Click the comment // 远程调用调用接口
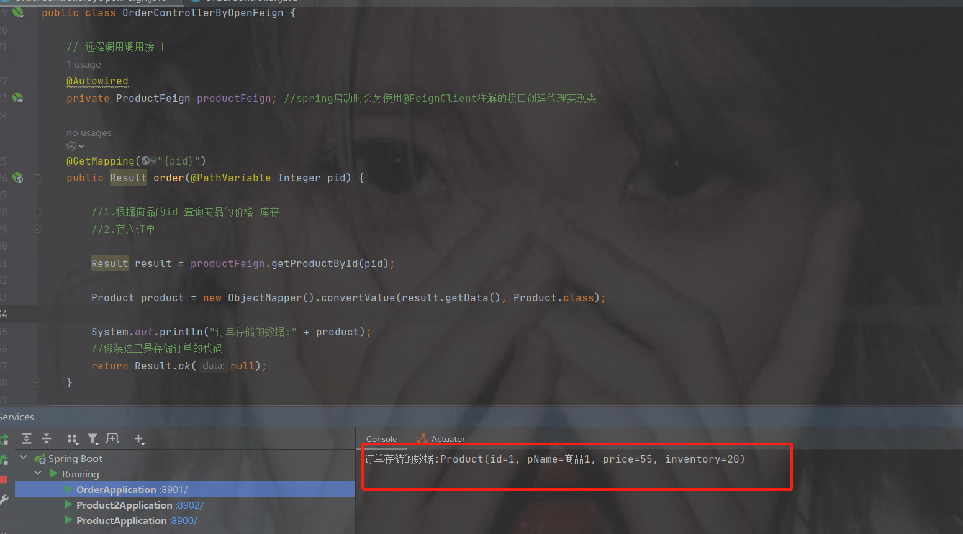 pos(115,47)
